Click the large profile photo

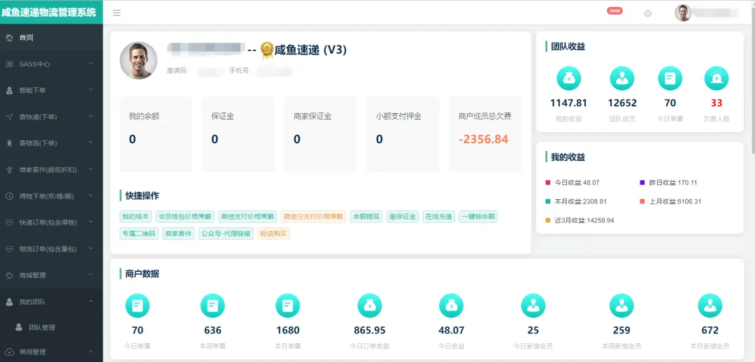138,60
